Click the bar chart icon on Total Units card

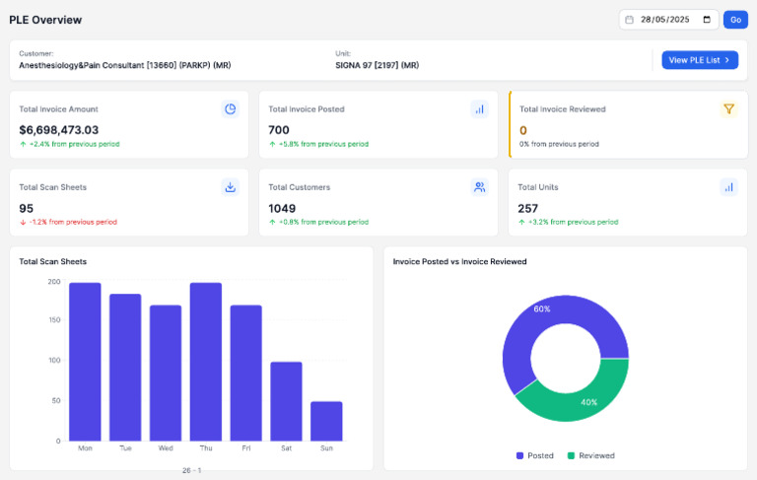[729, 187]
